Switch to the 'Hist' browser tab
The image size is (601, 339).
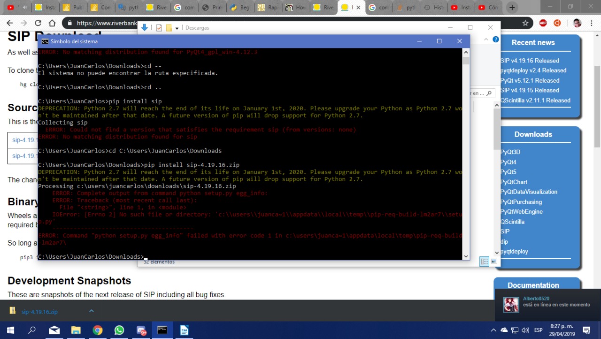pos(434,8)
